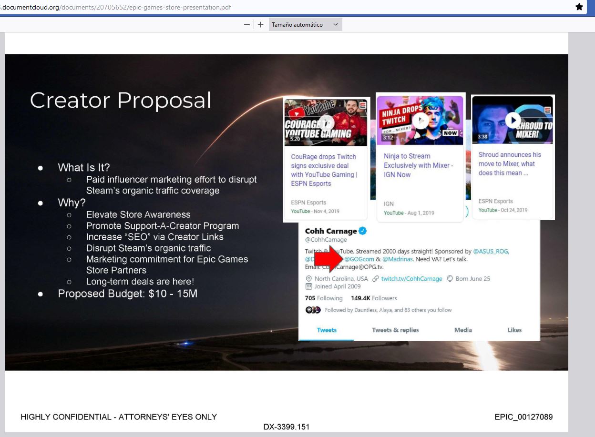Click the 'Long-term deals are here!' bullet
The height and width of the screenshot is (437, 595).
pos(140,282)
